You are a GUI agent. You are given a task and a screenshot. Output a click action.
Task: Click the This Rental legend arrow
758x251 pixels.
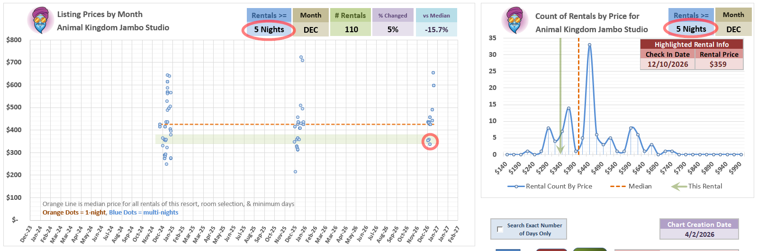point(678,187)
